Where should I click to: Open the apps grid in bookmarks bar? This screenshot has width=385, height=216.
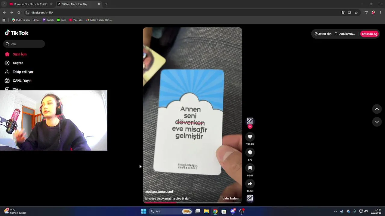[x=4, y=20]
